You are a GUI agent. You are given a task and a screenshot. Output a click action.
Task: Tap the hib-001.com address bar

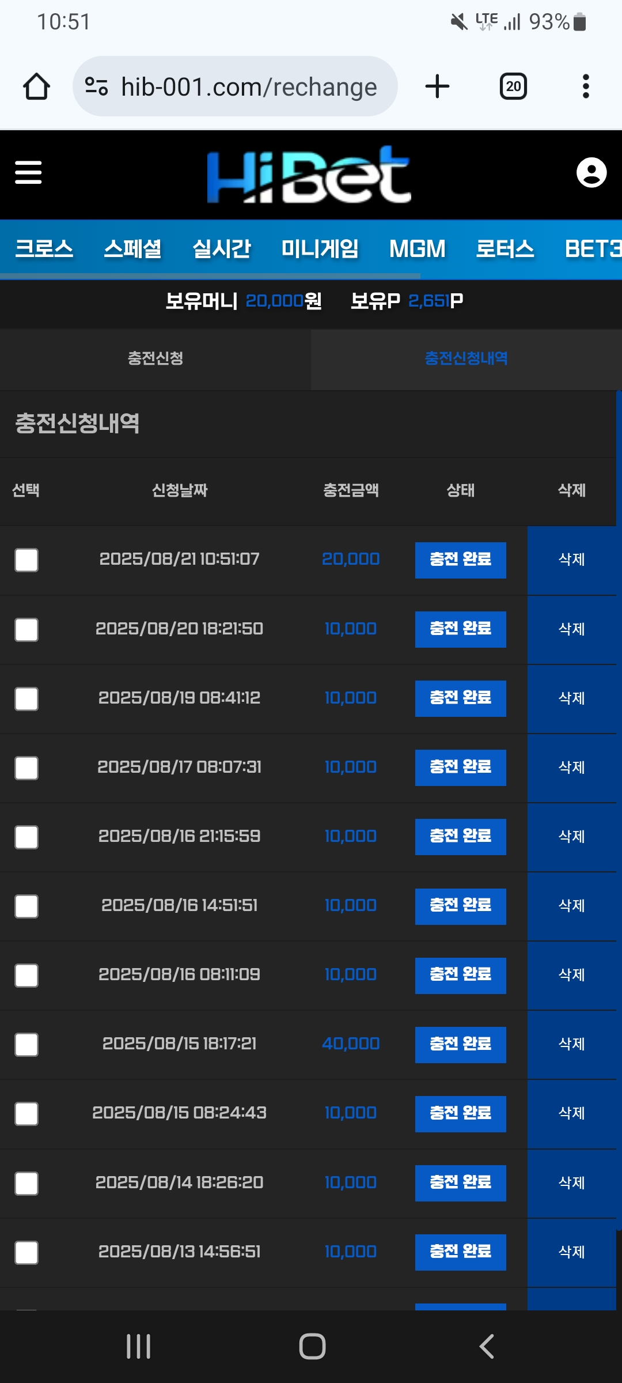(249, 86)
